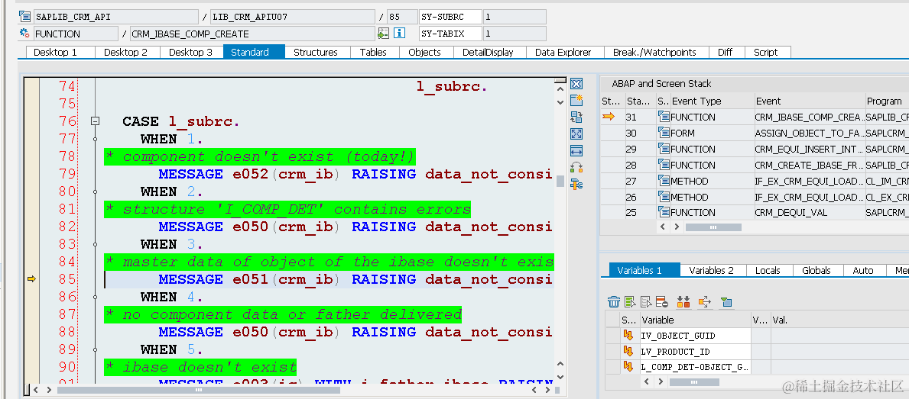Click the Program column header in stack
909x399 pixels.
click(887, 101)
